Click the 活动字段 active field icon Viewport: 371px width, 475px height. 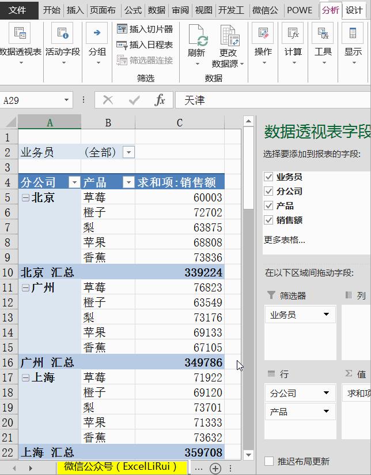tap(63, 33)
